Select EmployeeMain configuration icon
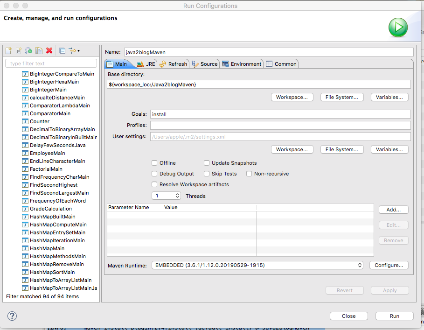 (x=25, y=153)
